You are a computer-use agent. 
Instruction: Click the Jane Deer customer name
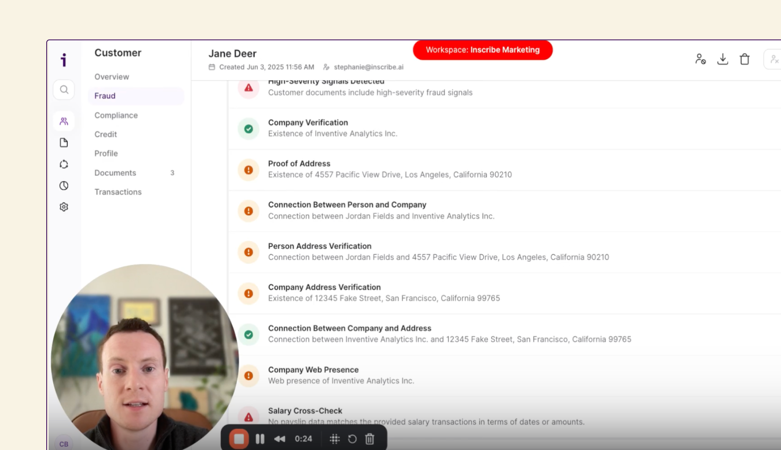coord(232,53)
